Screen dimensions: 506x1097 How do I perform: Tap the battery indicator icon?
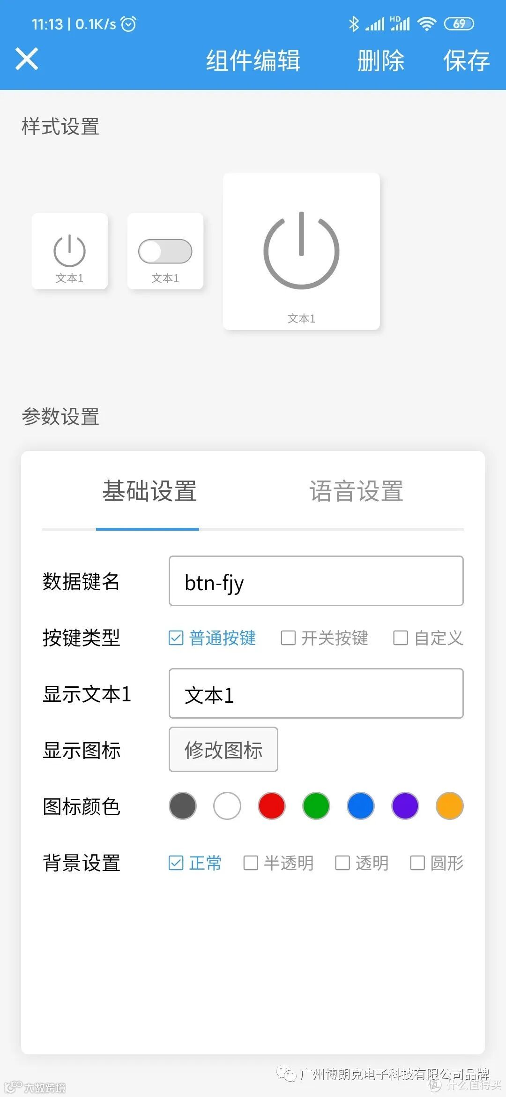tap(459, 23)
